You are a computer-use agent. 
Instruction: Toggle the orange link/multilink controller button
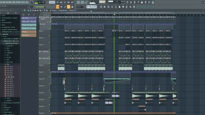coord(69,7)
